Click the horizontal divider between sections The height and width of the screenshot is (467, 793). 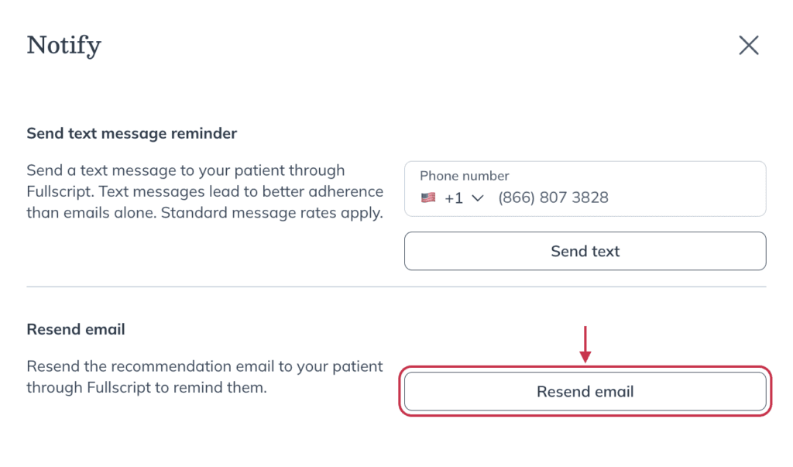tap(396, 287)
